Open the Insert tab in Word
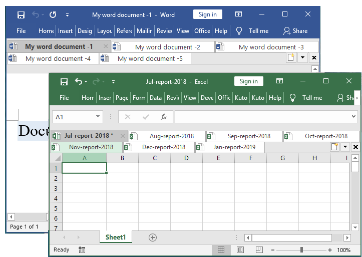The width and height of the screenshot is (362, 257). 65,31
